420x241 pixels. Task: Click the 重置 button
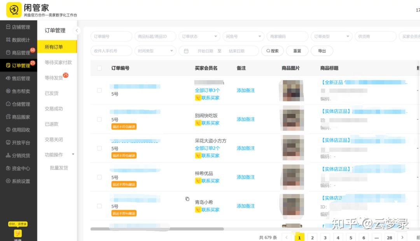click(x=297, y=51)
